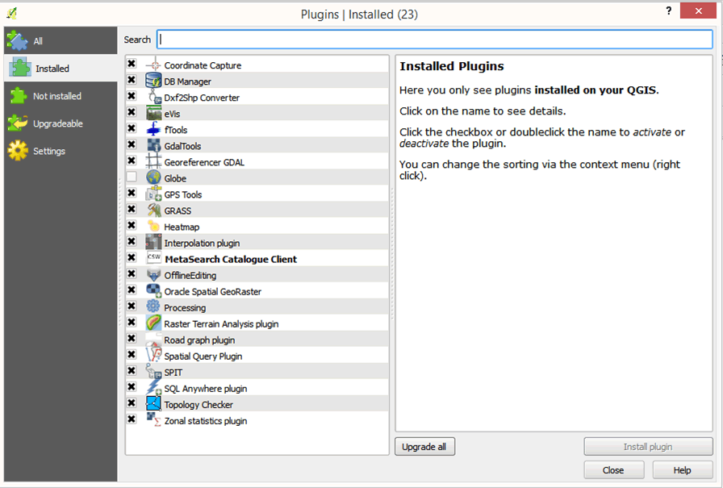
Task: Enable the Globe plugin checkbox
Action: coord(132,177)
